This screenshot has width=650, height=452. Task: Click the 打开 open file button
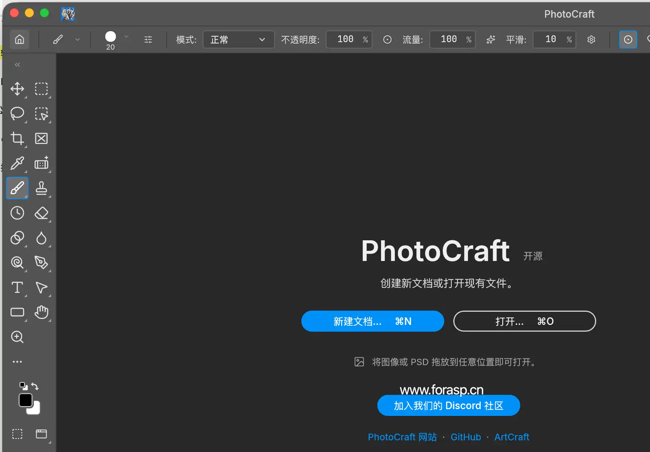click(525, 321)
